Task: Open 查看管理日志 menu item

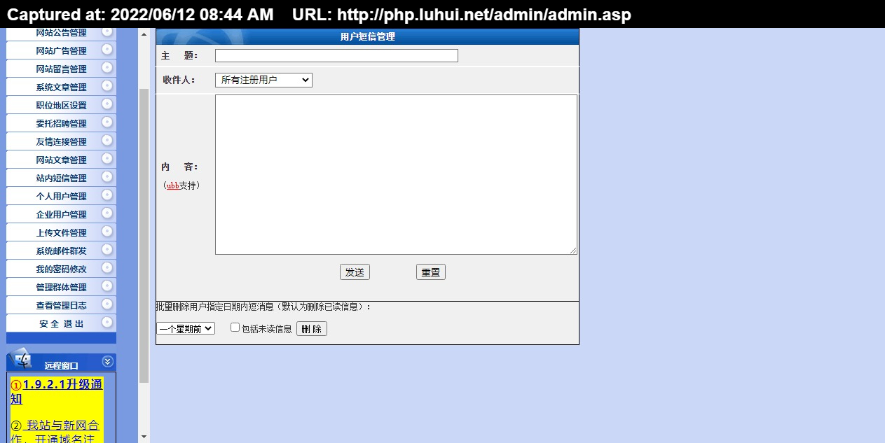Action: tap(61, 306)
